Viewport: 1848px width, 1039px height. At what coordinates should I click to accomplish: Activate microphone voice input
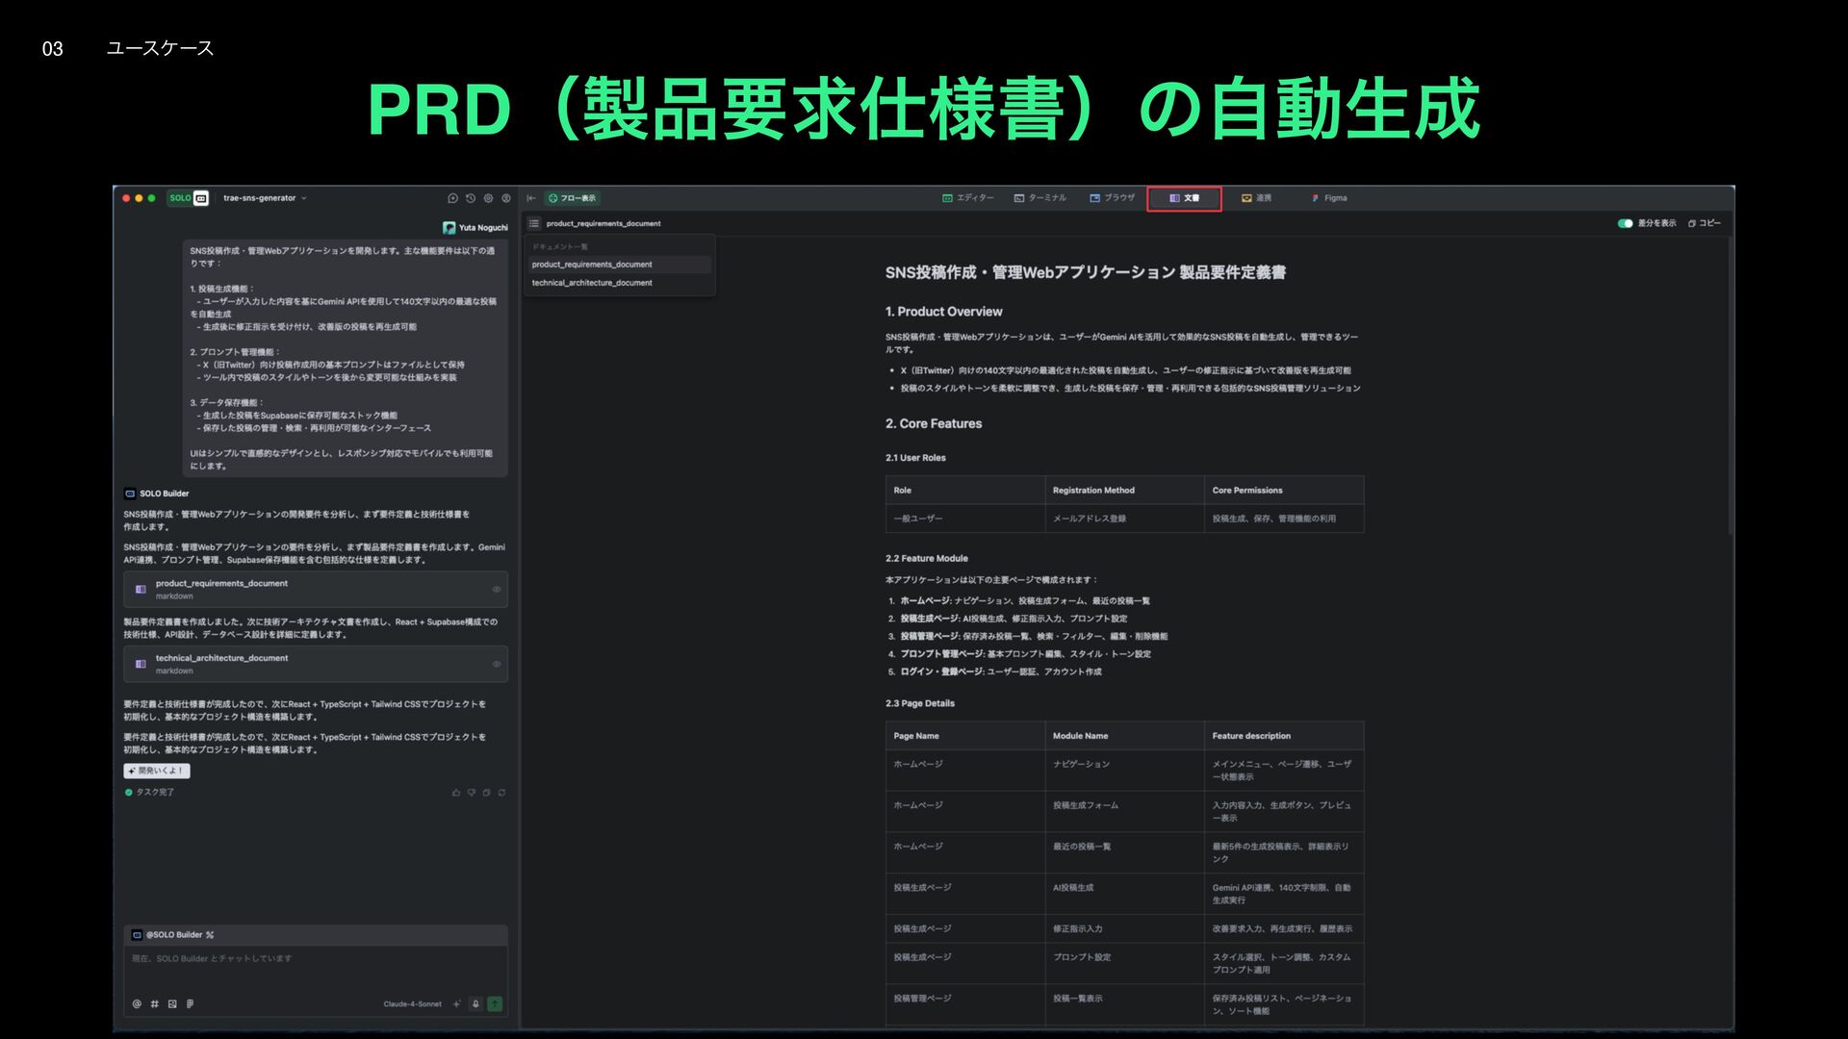475,1003
